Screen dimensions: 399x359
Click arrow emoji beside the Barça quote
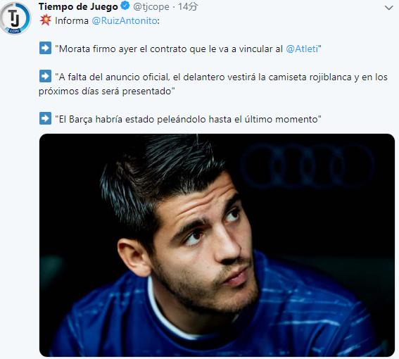[x=45, y=118]
